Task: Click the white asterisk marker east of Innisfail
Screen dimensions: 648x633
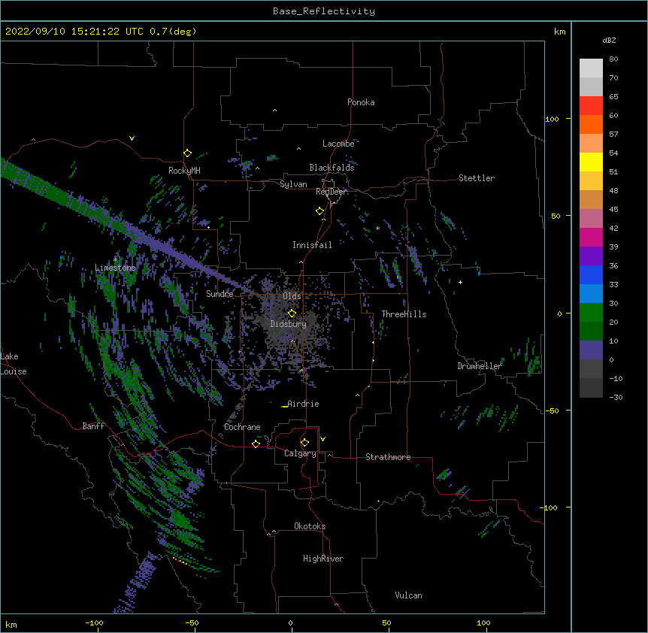Action: (377, 228)
